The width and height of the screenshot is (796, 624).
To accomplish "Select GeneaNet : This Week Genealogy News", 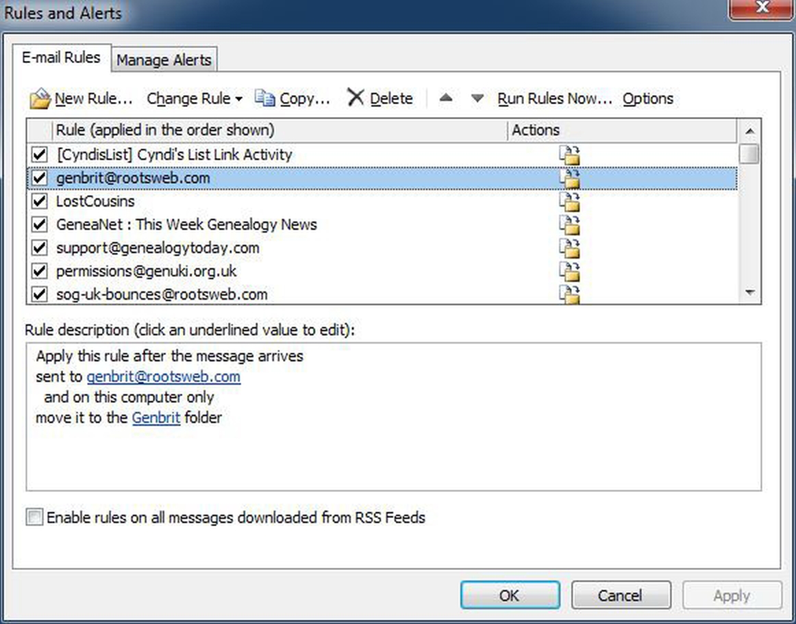I will [186, 224].
